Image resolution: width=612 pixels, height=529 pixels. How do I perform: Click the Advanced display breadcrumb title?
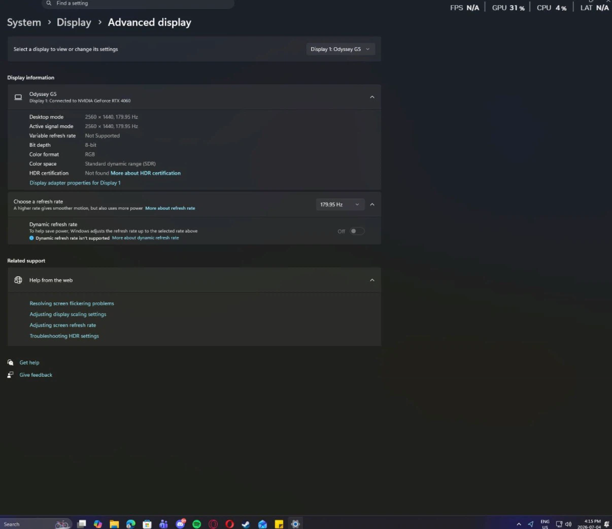click(150, 22)
